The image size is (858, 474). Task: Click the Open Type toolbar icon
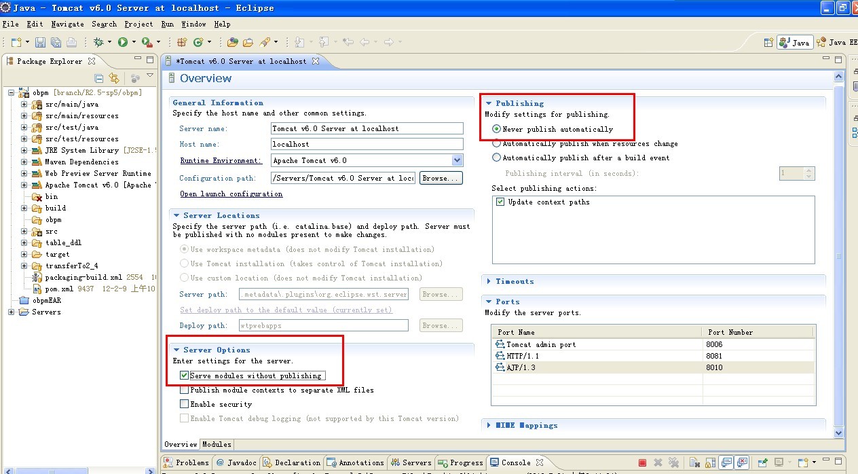pyautogui.click(x=233, y=42)
